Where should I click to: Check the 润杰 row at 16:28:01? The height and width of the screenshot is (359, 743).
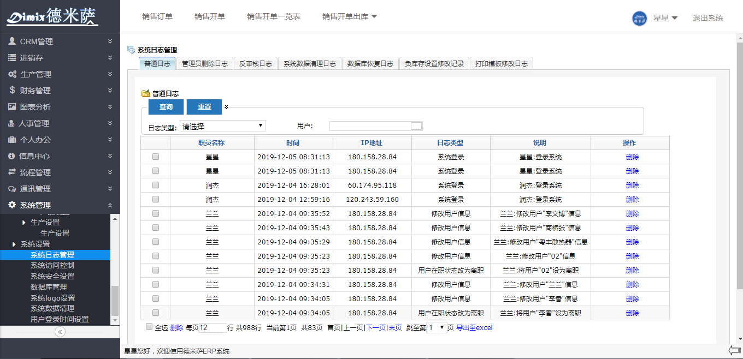[x=156, y=185]
